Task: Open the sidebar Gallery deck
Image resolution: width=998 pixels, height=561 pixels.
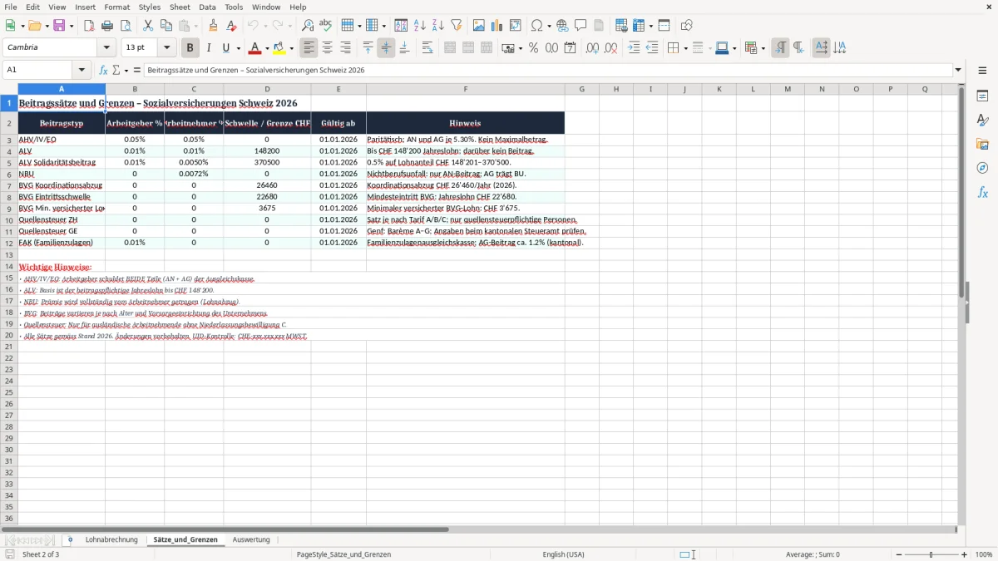Action: [x=982, y=144]
